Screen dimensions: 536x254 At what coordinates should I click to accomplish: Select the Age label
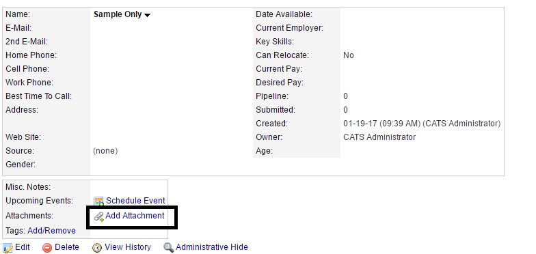[264, 151]
